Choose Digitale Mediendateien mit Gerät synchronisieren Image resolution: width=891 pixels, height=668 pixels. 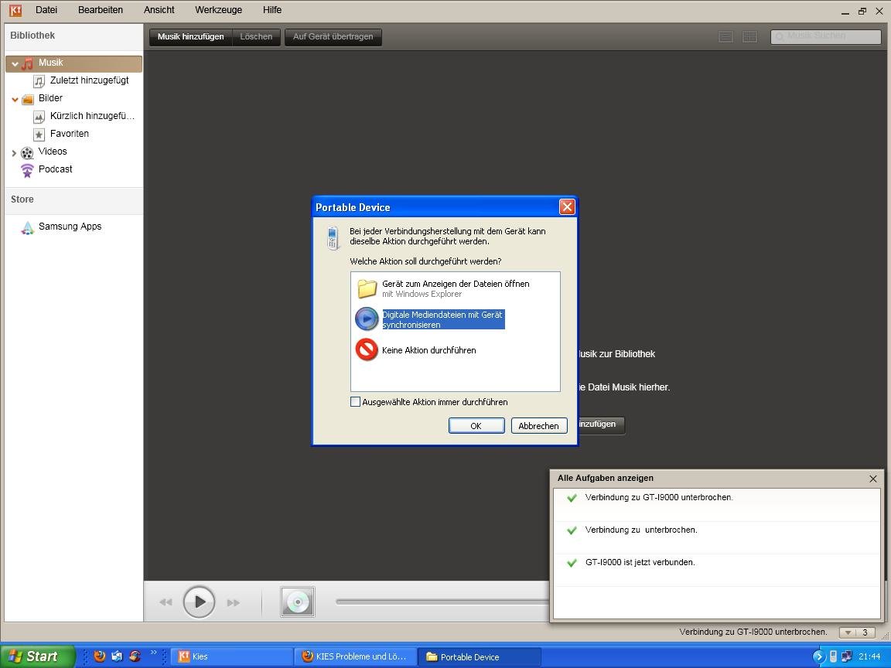(442, 319)
